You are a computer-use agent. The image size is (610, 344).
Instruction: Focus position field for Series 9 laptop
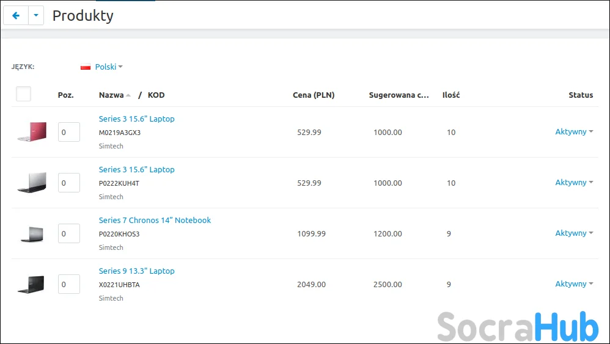tap(69, 284)
